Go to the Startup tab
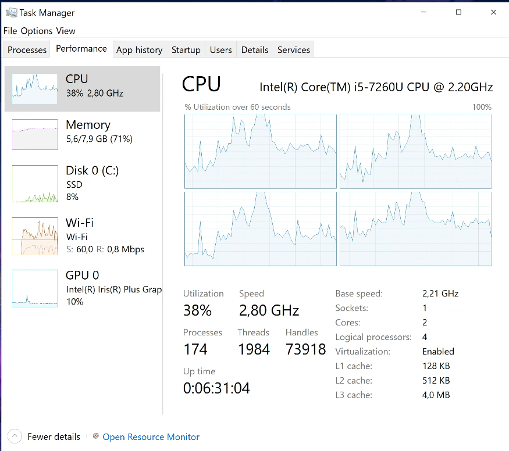 tap(186, 50)
